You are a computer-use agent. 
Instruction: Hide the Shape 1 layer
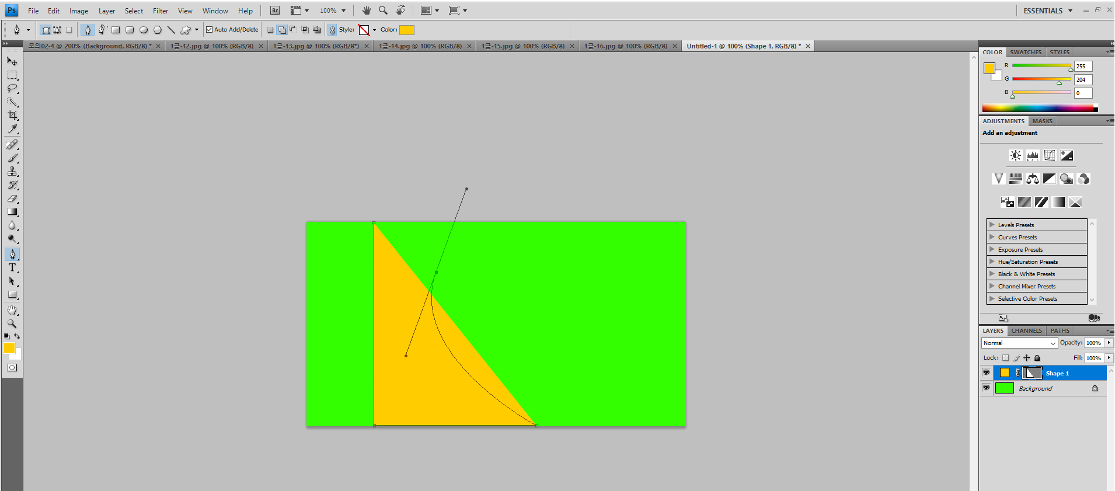pos(986,373)
